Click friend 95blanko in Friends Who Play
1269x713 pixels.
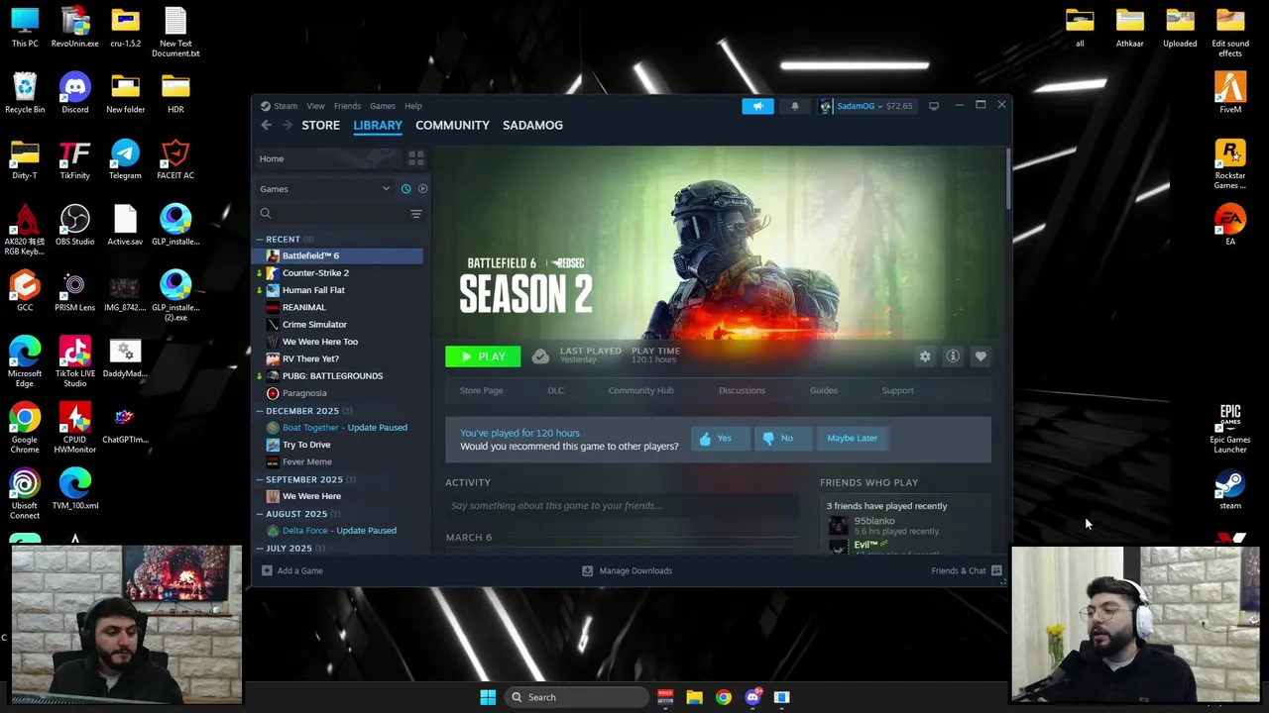click(874, 521)
